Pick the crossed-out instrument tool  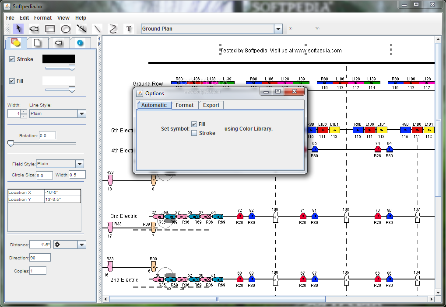point(81,29)
